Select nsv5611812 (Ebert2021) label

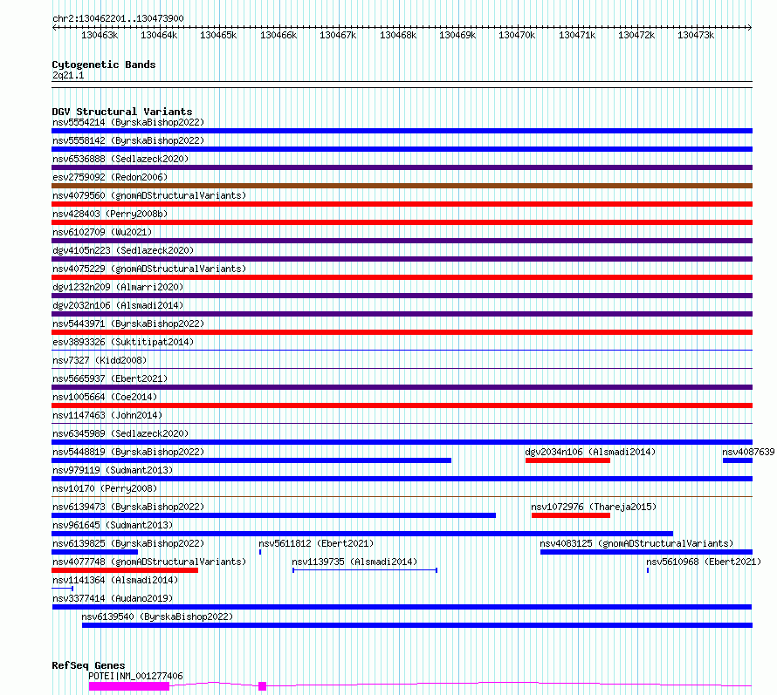pos(316,543)
